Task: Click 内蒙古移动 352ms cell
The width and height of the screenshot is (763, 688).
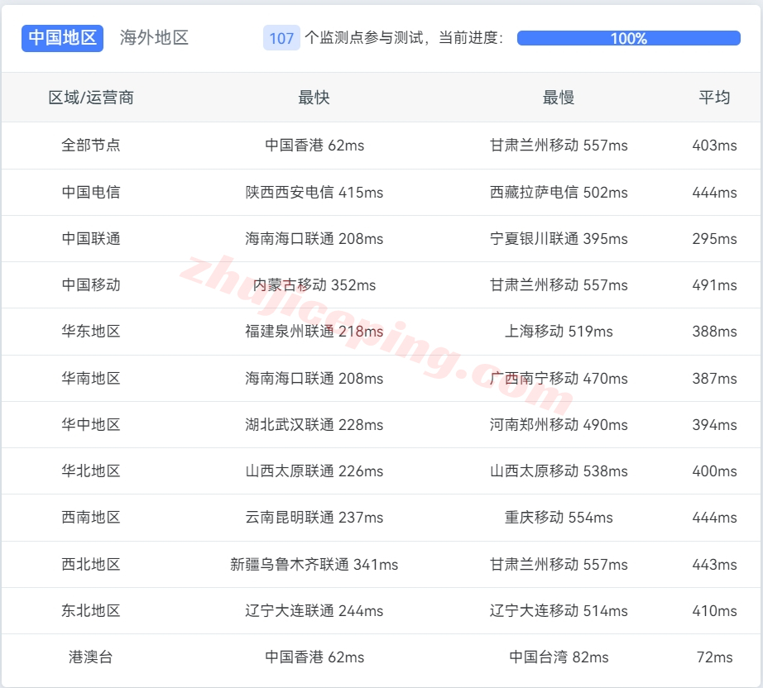Action: click(x=314, y=285)
